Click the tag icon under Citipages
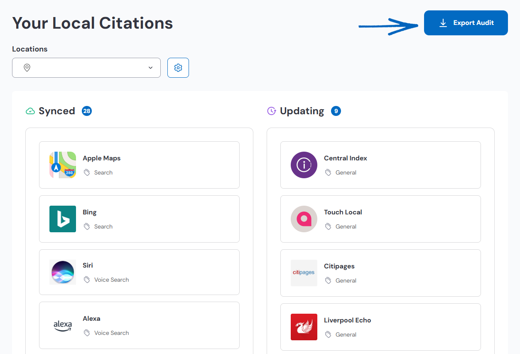Screen dimensions: 520x354 pyautogui.click(x=328, y=280)
